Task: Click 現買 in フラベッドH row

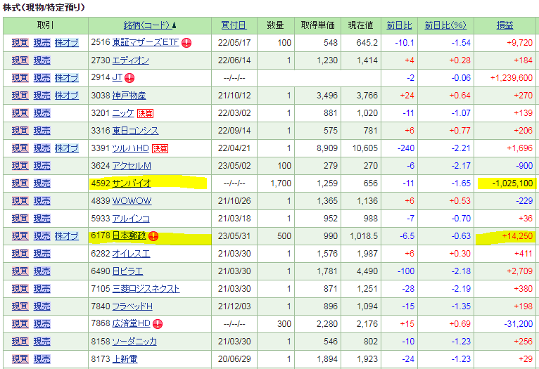Action: click(20, 306)
